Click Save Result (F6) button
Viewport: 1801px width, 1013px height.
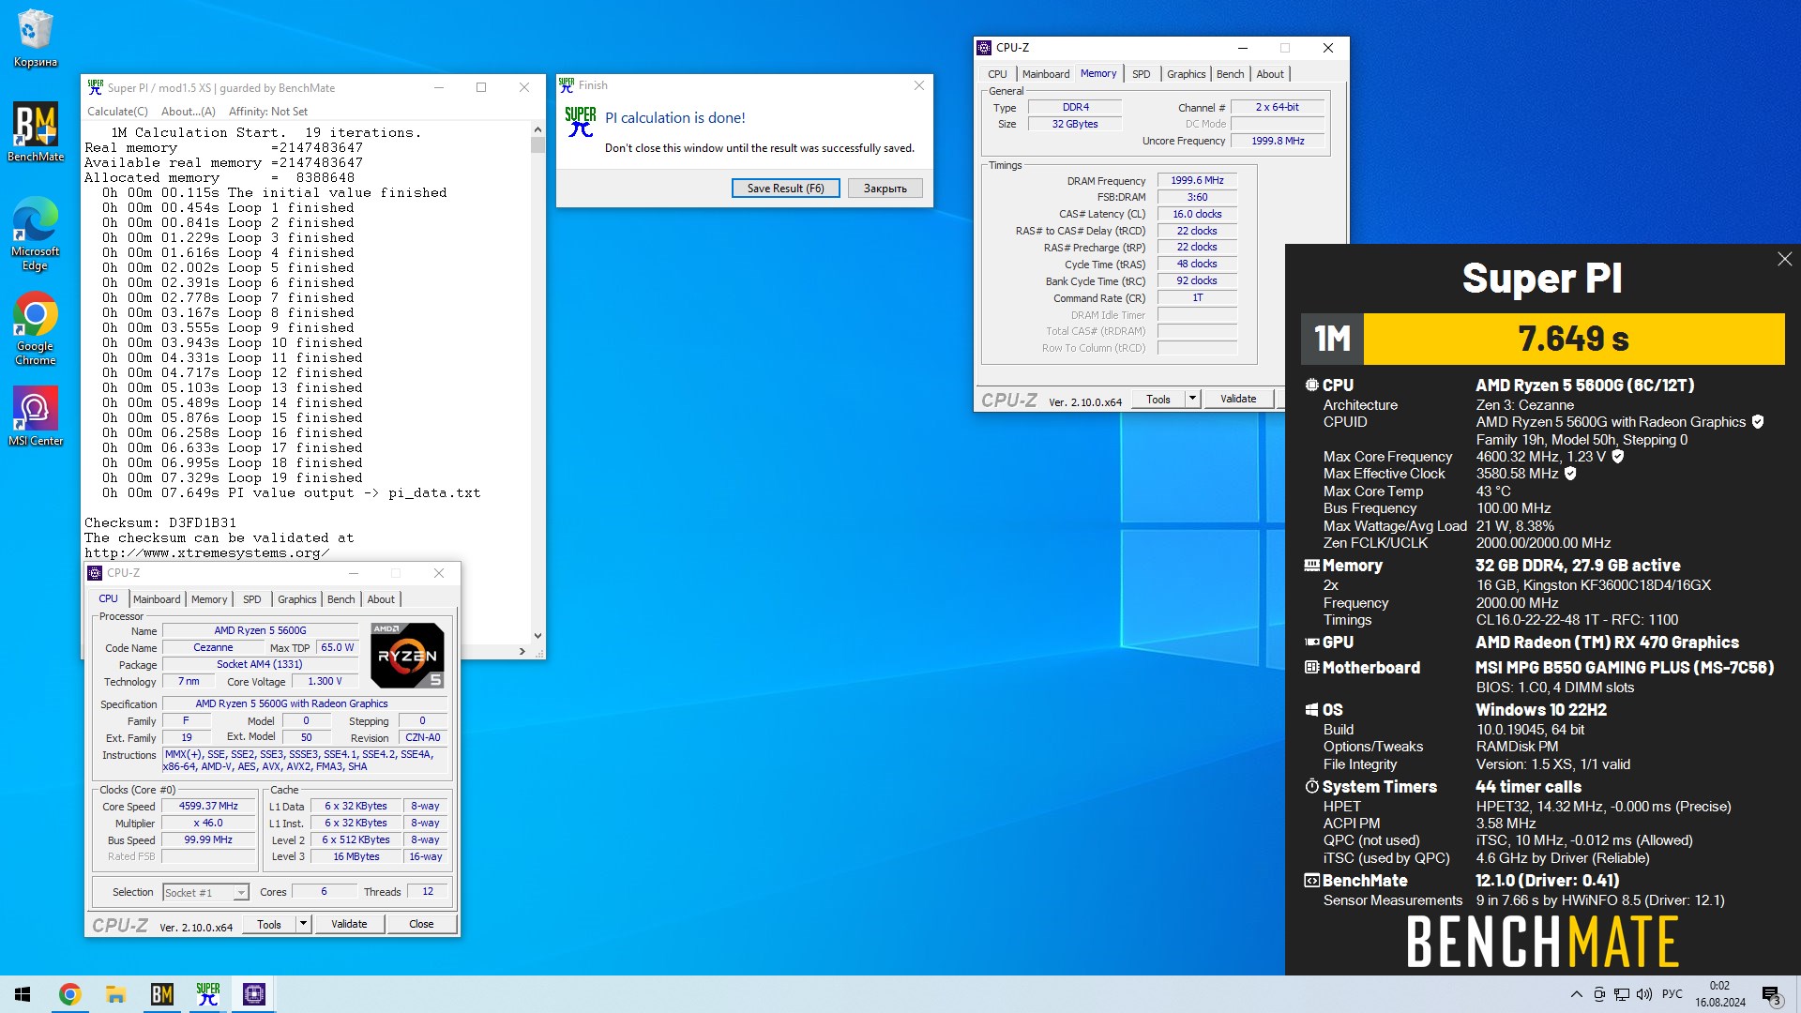[x=785, y=189]
